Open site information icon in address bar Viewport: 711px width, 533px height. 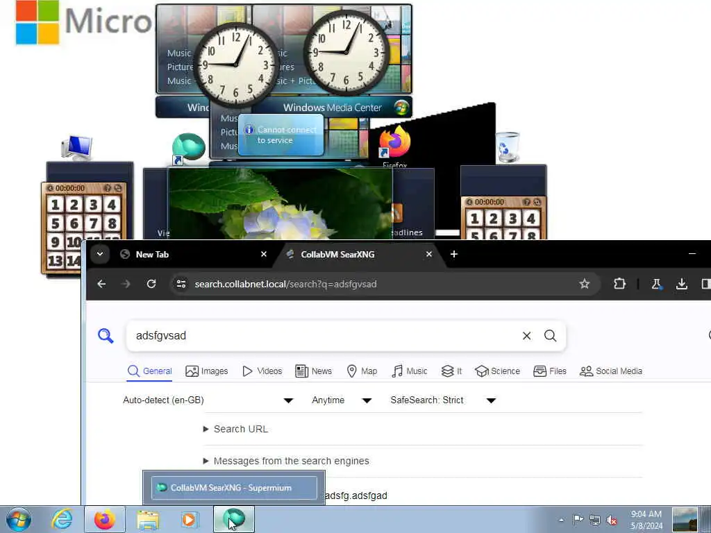pyautogui.click(x=181, y=284)
